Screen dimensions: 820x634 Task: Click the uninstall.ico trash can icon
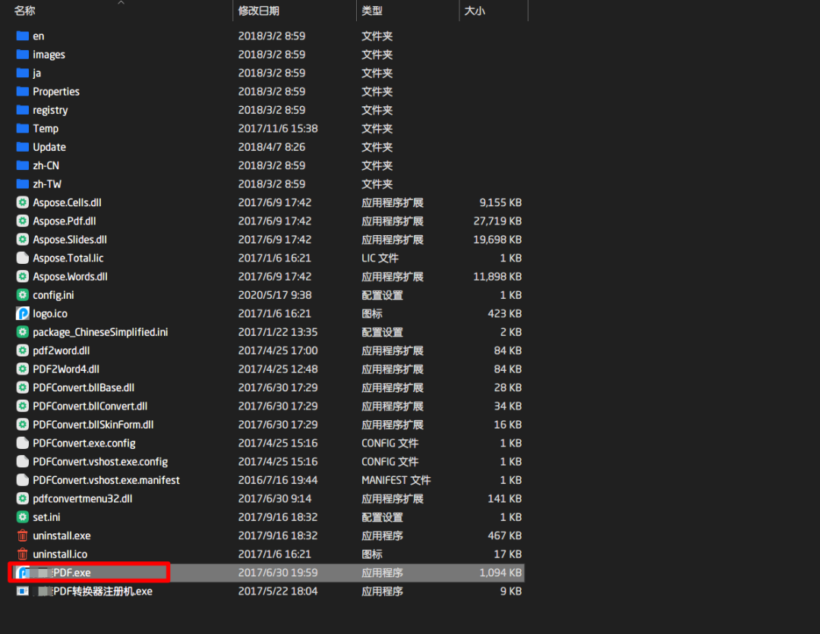23,554
